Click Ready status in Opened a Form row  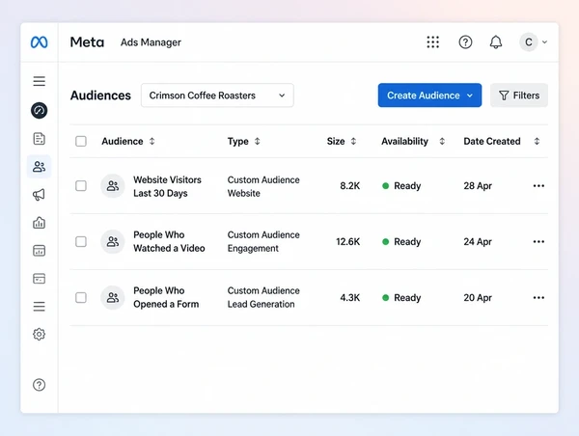[401, 297]
